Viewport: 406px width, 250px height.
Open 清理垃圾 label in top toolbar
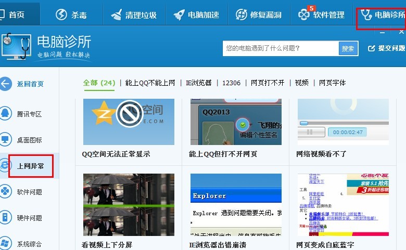(141, 15)
